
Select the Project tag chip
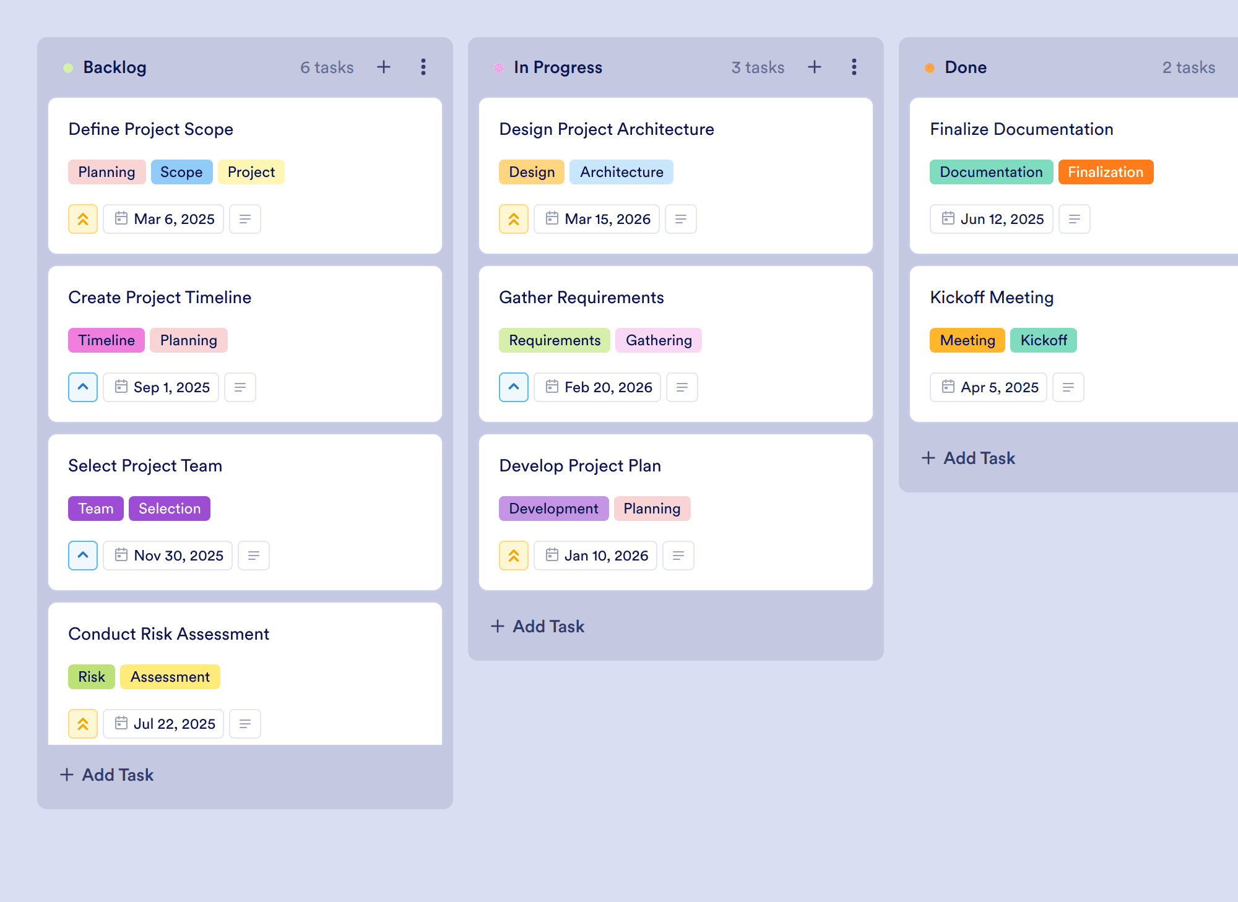[251, 172]
